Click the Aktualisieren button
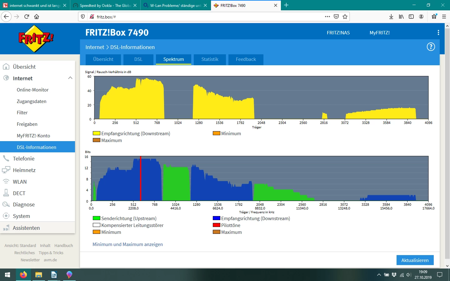The width and height of the screenshot is (450, 281). coord(415,260)
